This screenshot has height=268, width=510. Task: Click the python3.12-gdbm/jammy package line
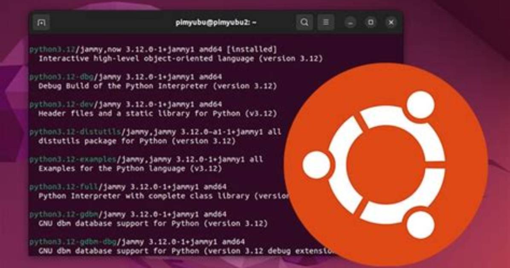point(128,214)
